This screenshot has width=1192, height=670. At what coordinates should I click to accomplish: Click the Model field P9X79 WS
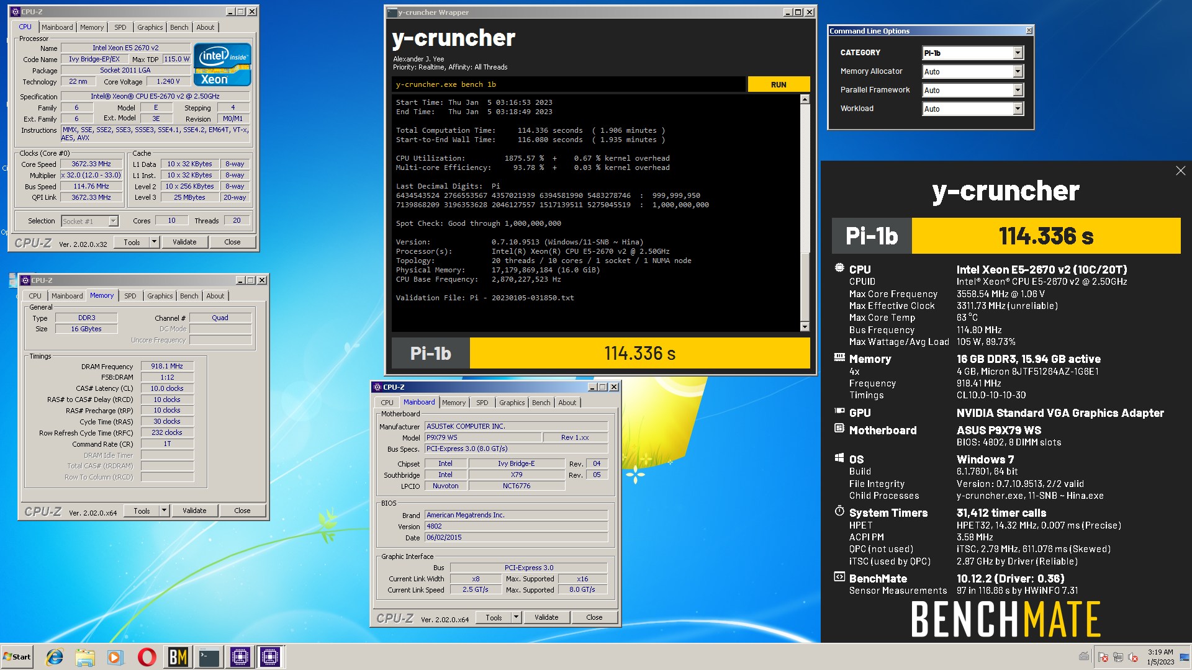point(482,437)
